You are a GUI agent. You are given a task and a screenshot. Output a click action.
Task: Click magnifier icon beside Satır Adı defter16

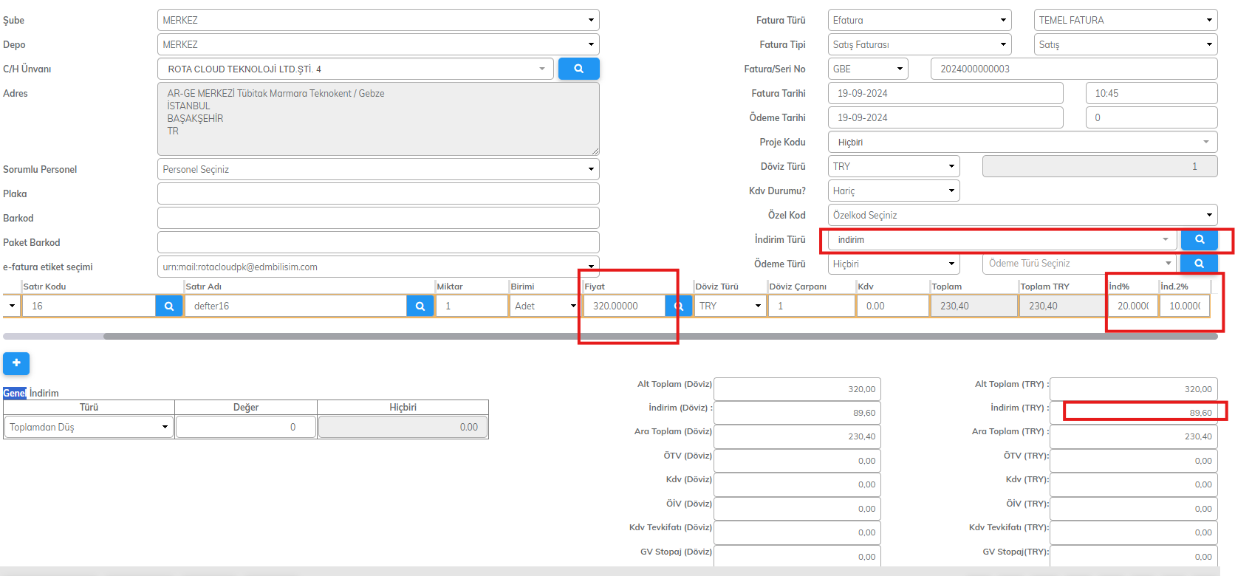(420, 306)
